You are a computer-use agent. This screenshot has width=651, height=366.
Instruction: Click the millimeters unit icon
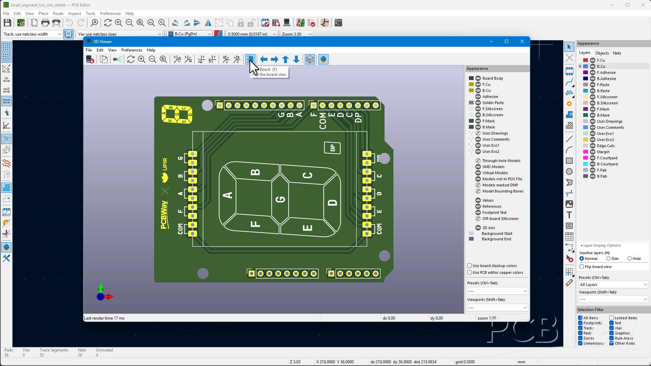tap(6, 101)
